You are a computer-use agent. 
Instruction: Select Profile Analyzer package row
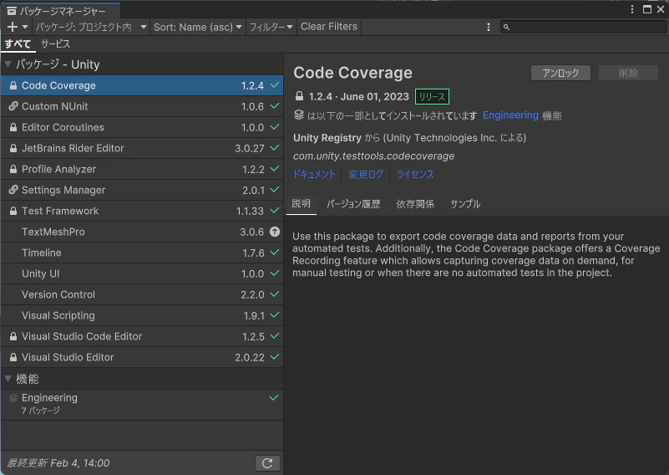(x=142, y=169)
